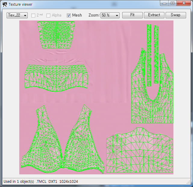Enable the Alpha checkbox
The height and width of the screenshot is (187, 193).
click(x=48, y=15)
